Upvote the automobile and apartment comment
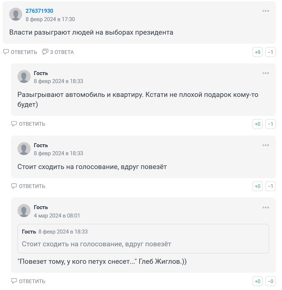 coord(258,124)
